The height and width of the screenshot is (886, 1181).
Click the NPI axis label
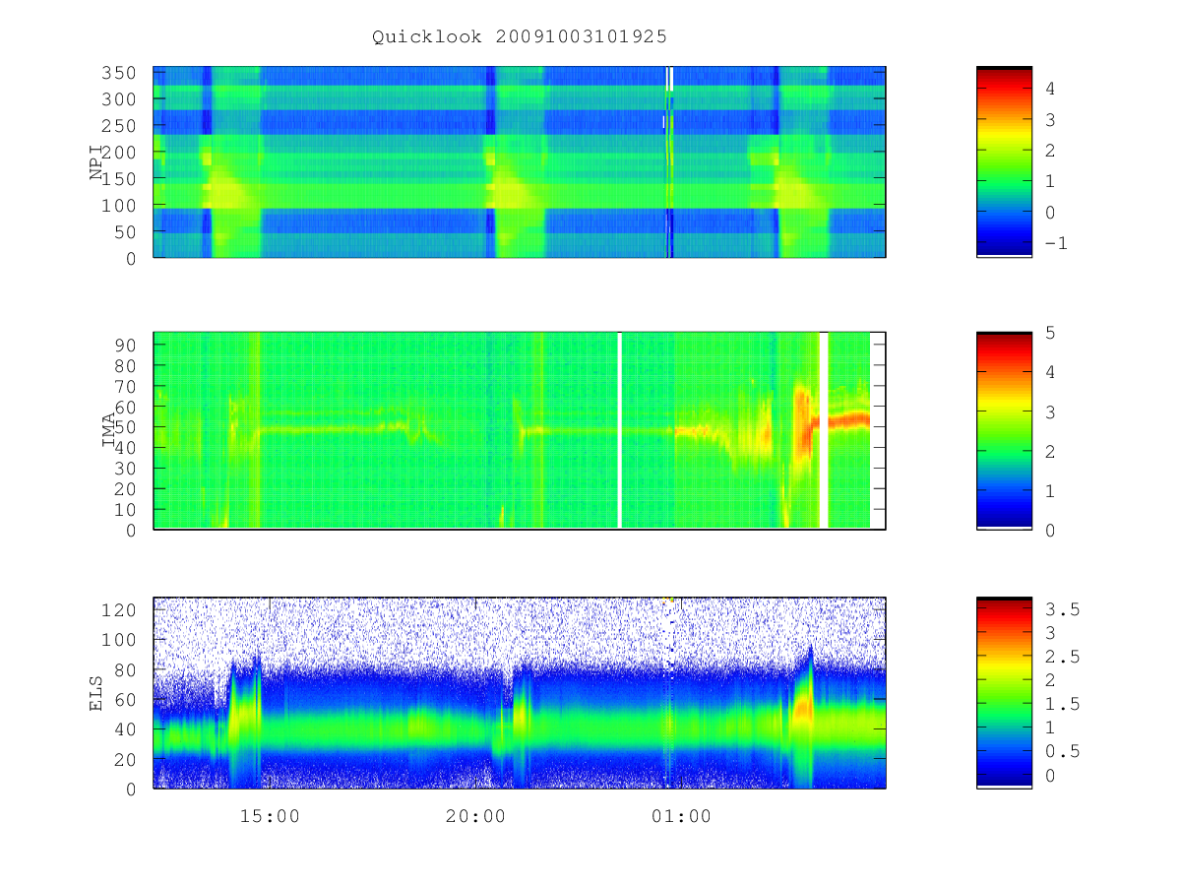point(96,162)
